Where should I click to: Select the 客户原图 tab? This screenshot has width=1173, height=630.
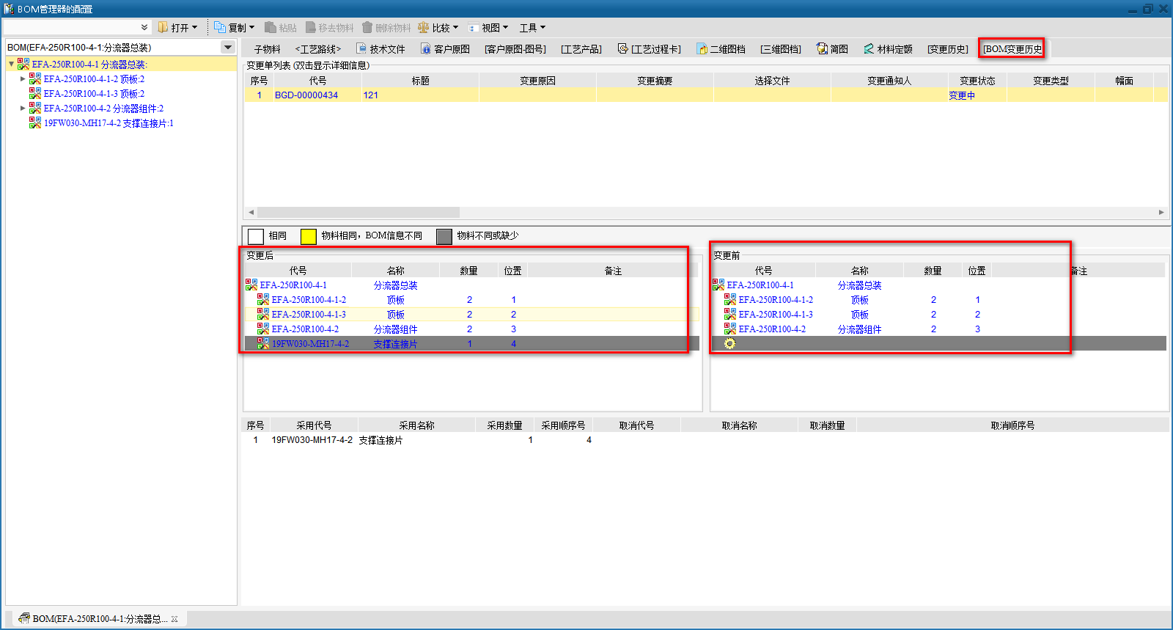[445, 49]
